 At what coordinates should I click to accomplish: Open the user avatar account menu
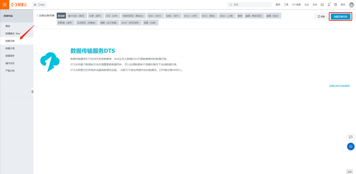[351, 5]
